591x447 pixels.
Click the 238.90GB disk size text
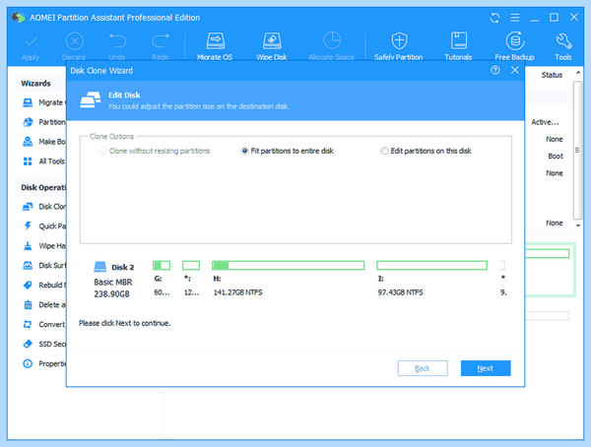pos(111,294)
